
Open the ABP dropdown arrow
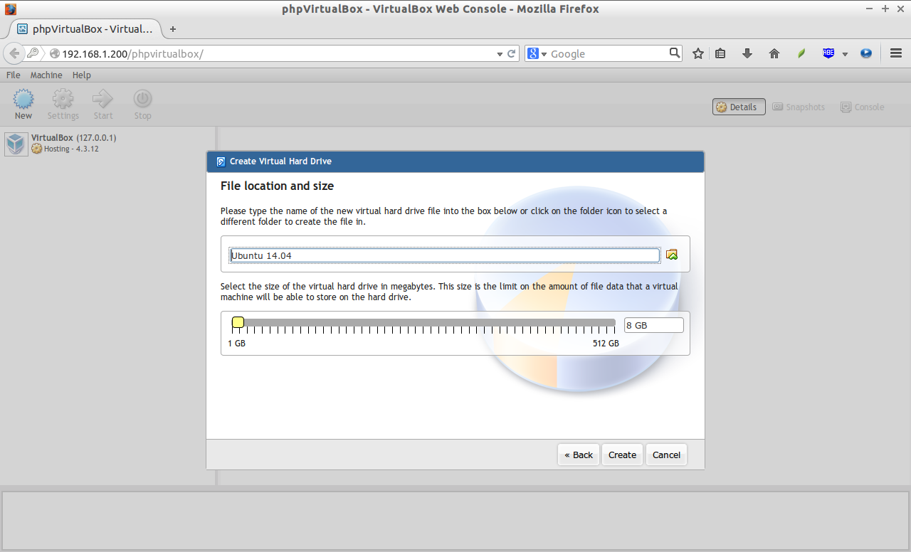(x=846, y=54)
